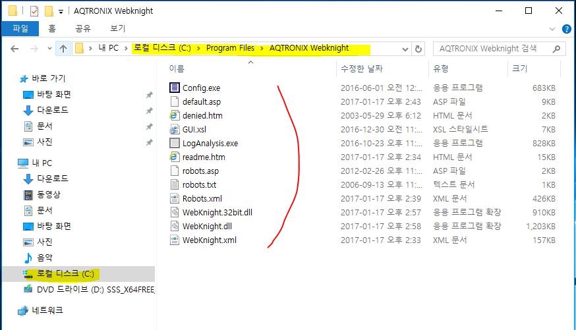Expand chevron after 내 PC in address bar
576x330 pixels.
tap(126, 49)
